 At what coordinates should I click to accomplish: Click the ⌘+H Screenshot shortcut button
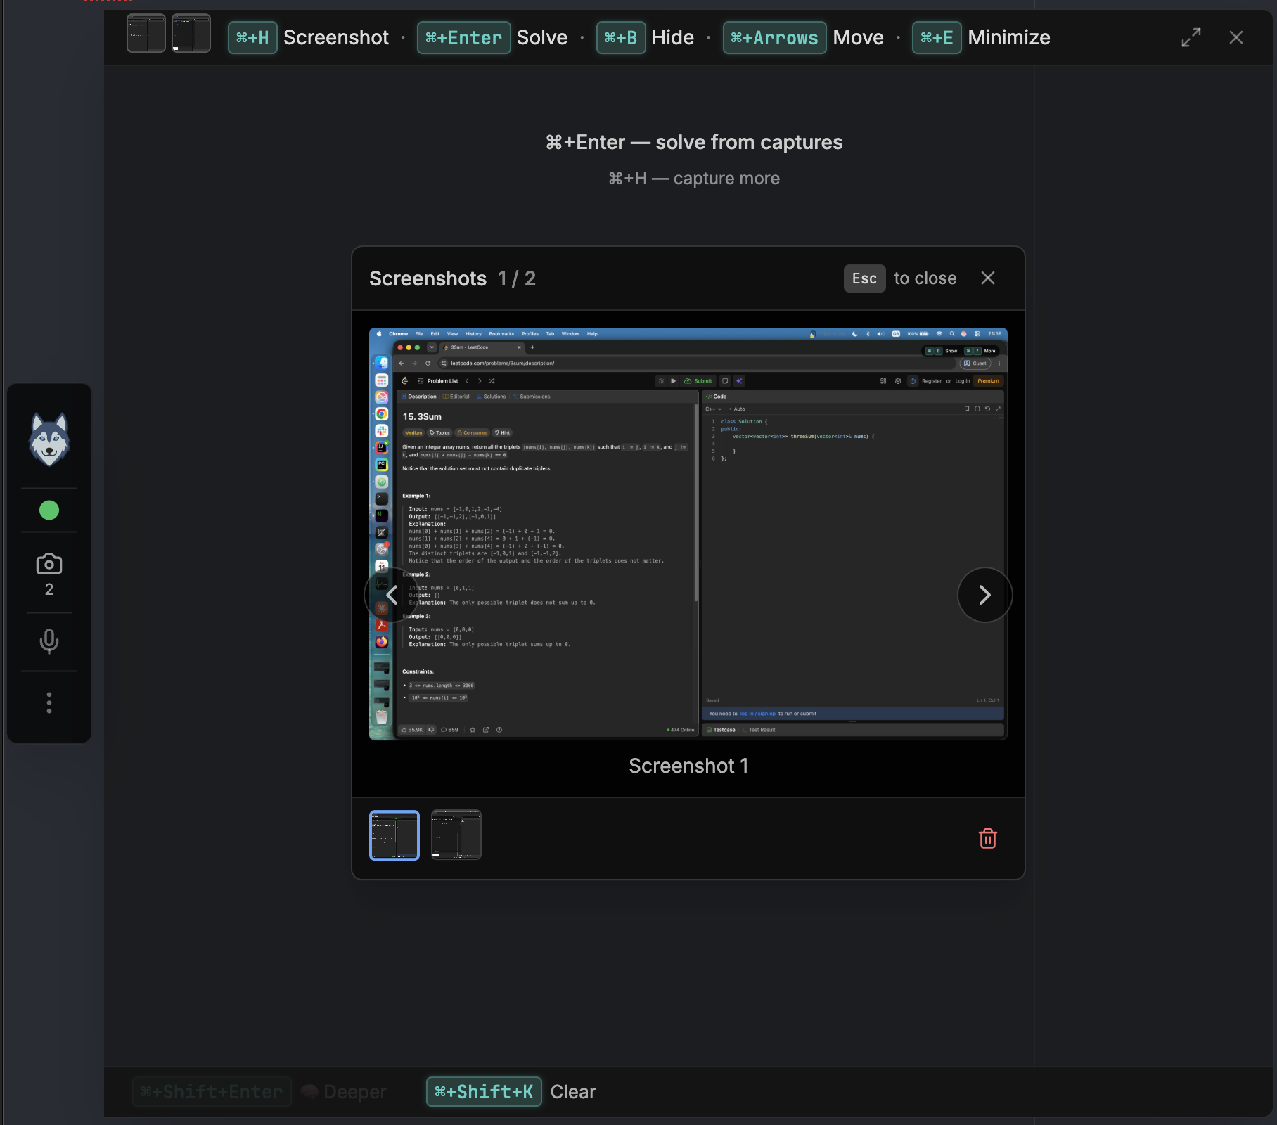309,38
